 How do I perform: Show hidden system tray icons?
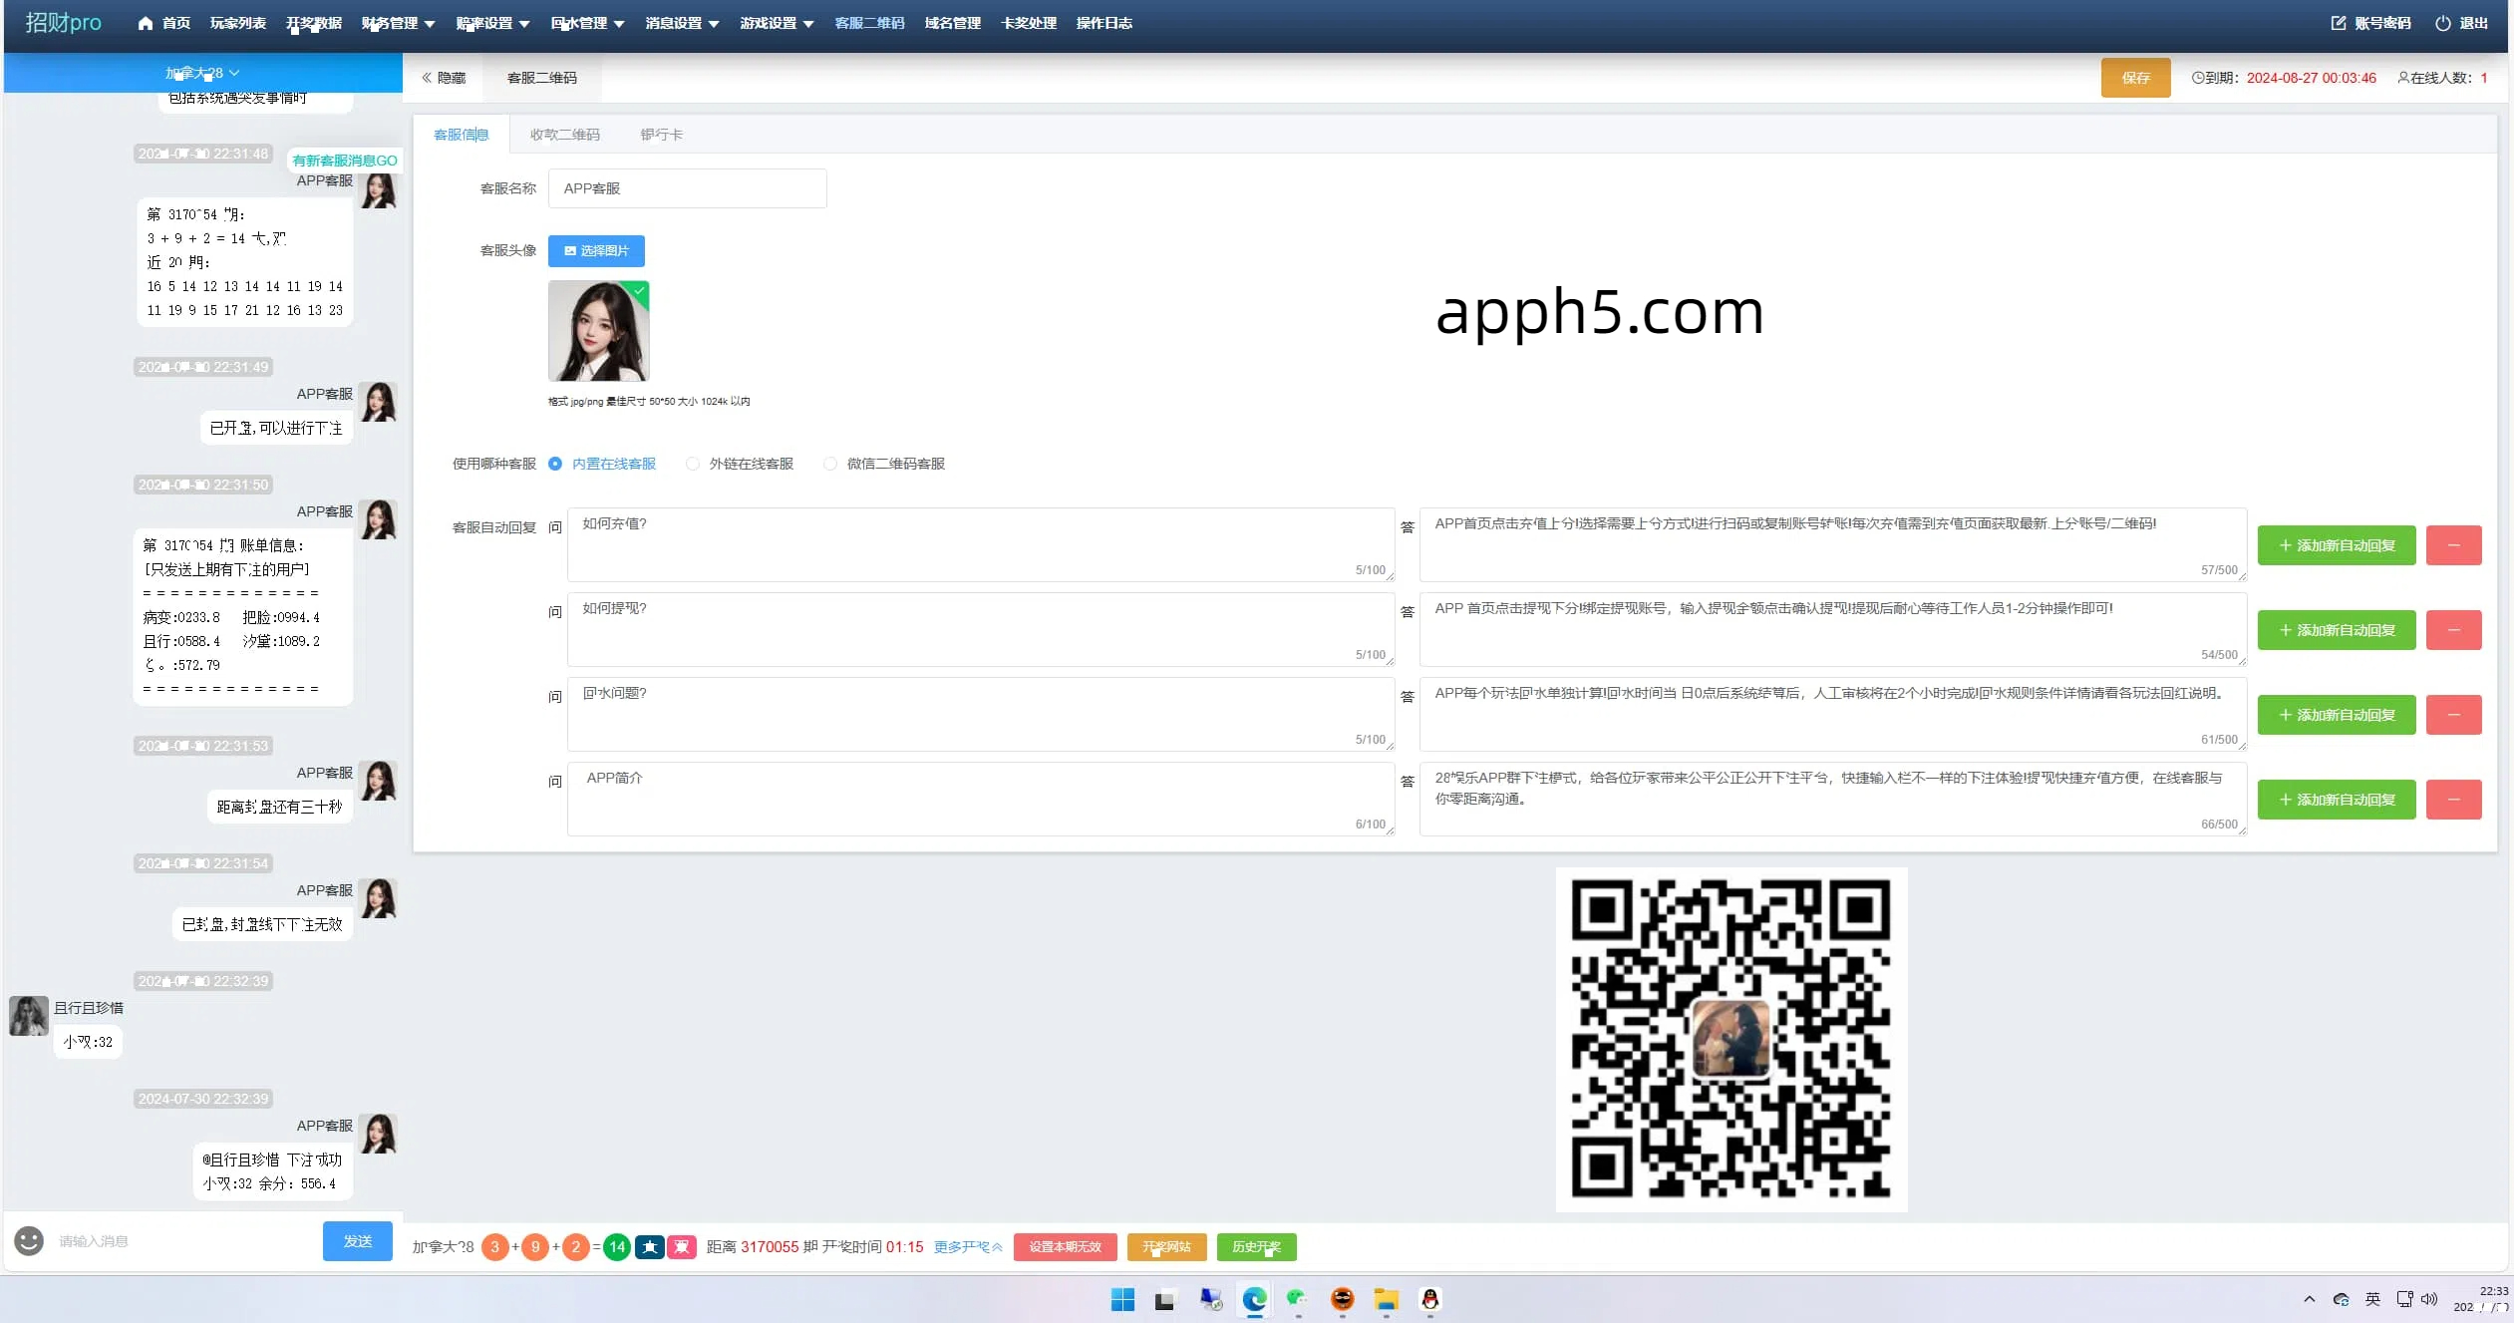(2310, 1299)
